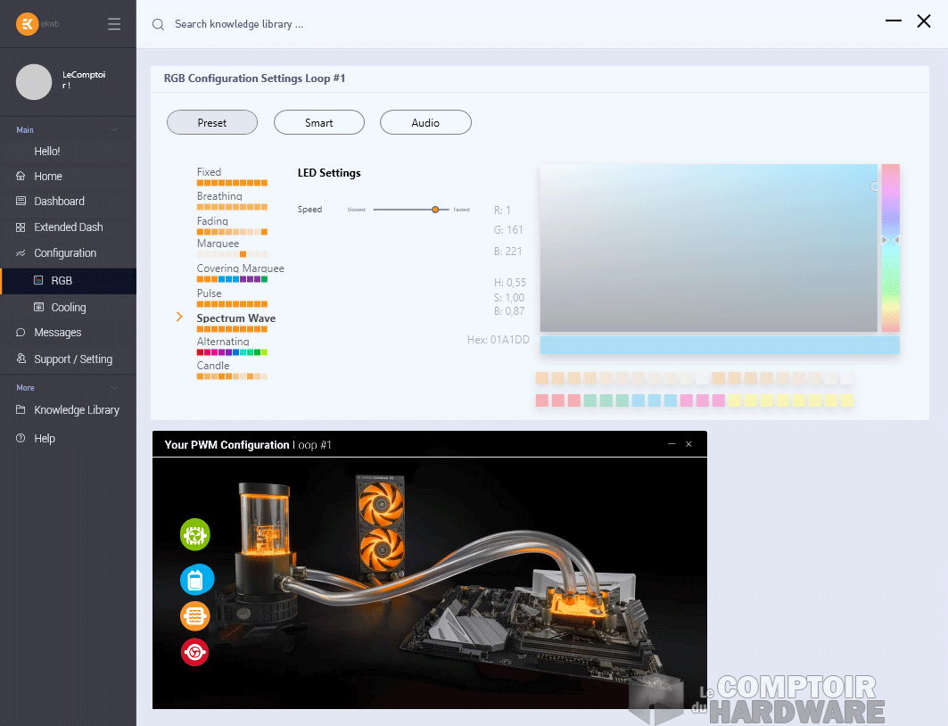Image resolution: width=948 pixels, height=726 pixels.
Task: Collapse the More section chevron
Action: [x=113, y=388]
